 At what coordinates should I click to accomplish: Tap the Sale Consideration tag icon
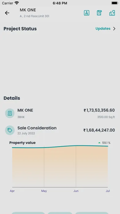(x=10, y=130)
